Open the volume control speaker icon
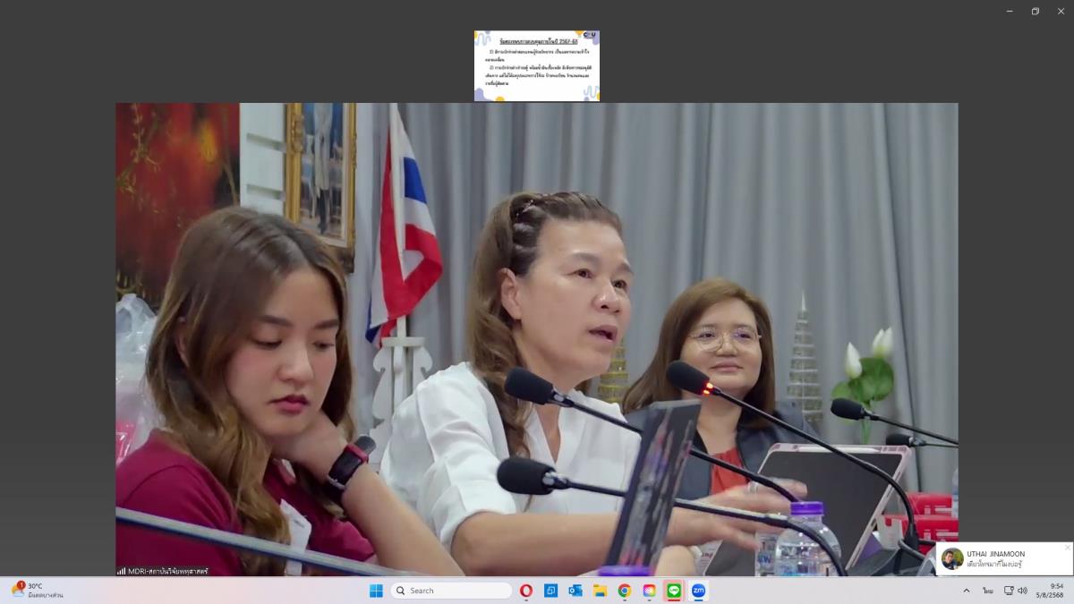Viewport: 1074px width, 604px height. (1022, 591)
